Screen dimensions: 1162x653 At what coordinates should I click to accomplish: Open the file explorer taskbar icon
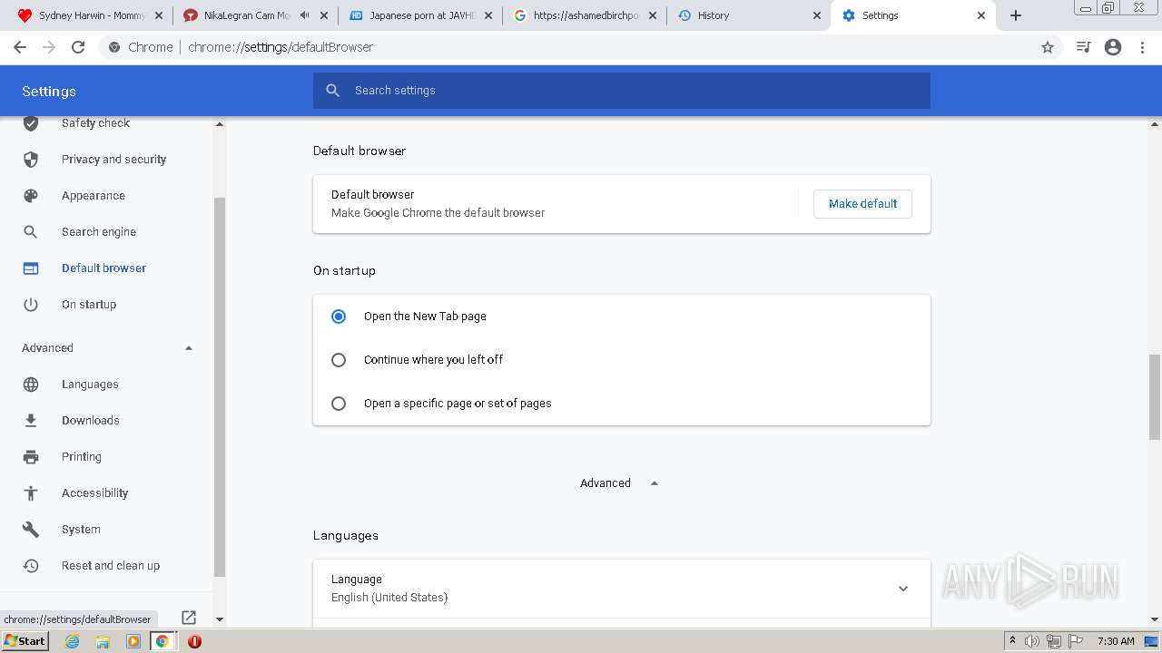[x=103, y=641]
